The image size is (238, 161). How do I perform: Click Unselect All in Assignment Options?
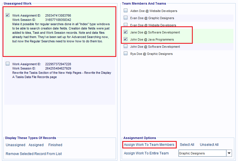209,145
